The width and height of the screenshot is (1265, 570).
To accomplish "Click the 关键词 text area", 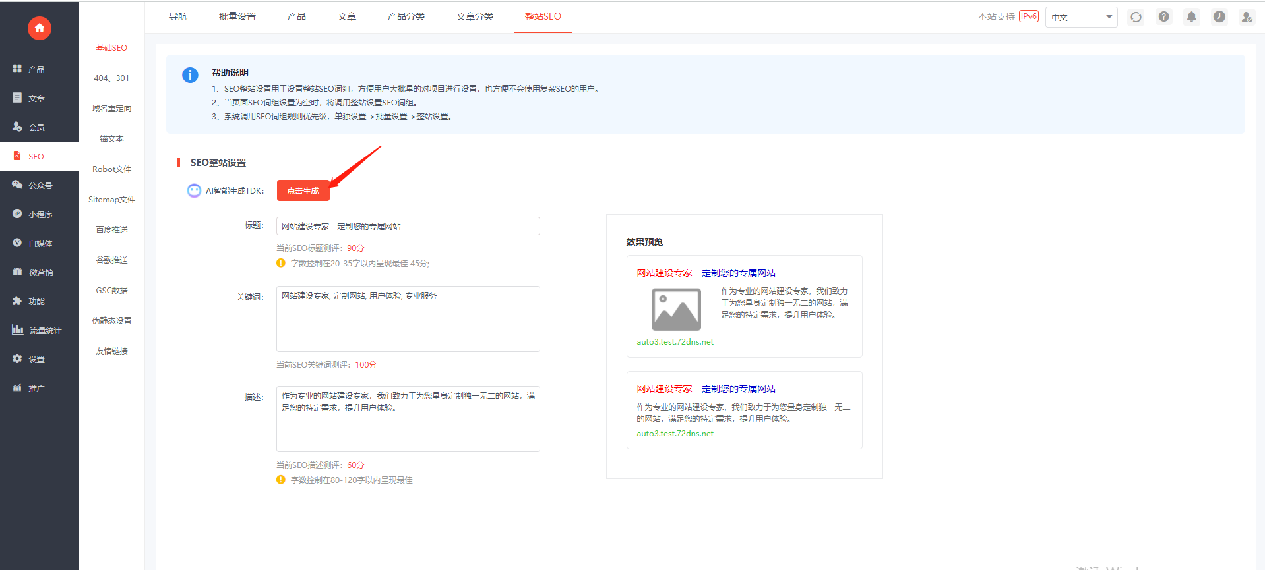I will (x=408, y=319).
